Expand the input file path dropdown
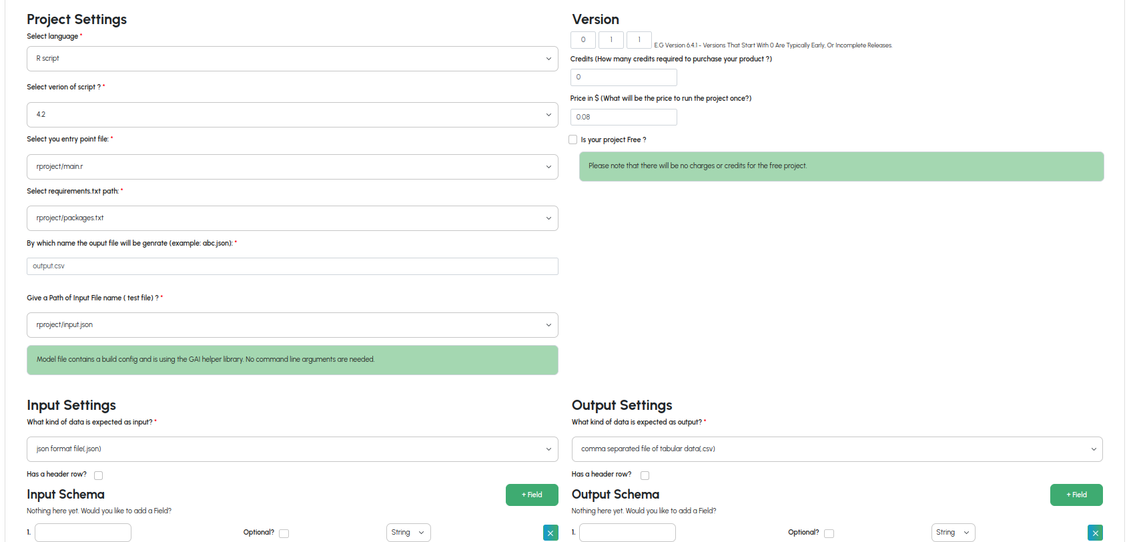This screenshot has width=1139, height=542. click(x=292, y=325)
